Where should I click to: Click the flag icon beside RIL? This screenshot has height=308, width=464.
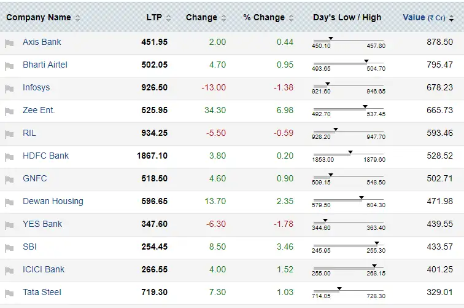coord(9,134)
